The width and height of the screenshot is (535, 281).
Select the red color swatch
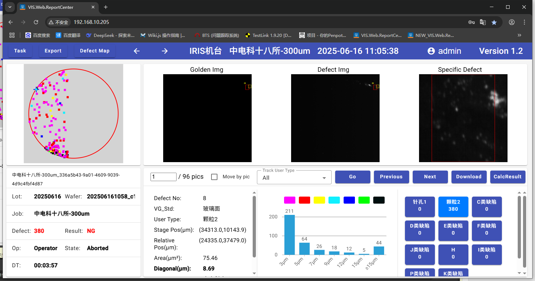click(305, 200)
